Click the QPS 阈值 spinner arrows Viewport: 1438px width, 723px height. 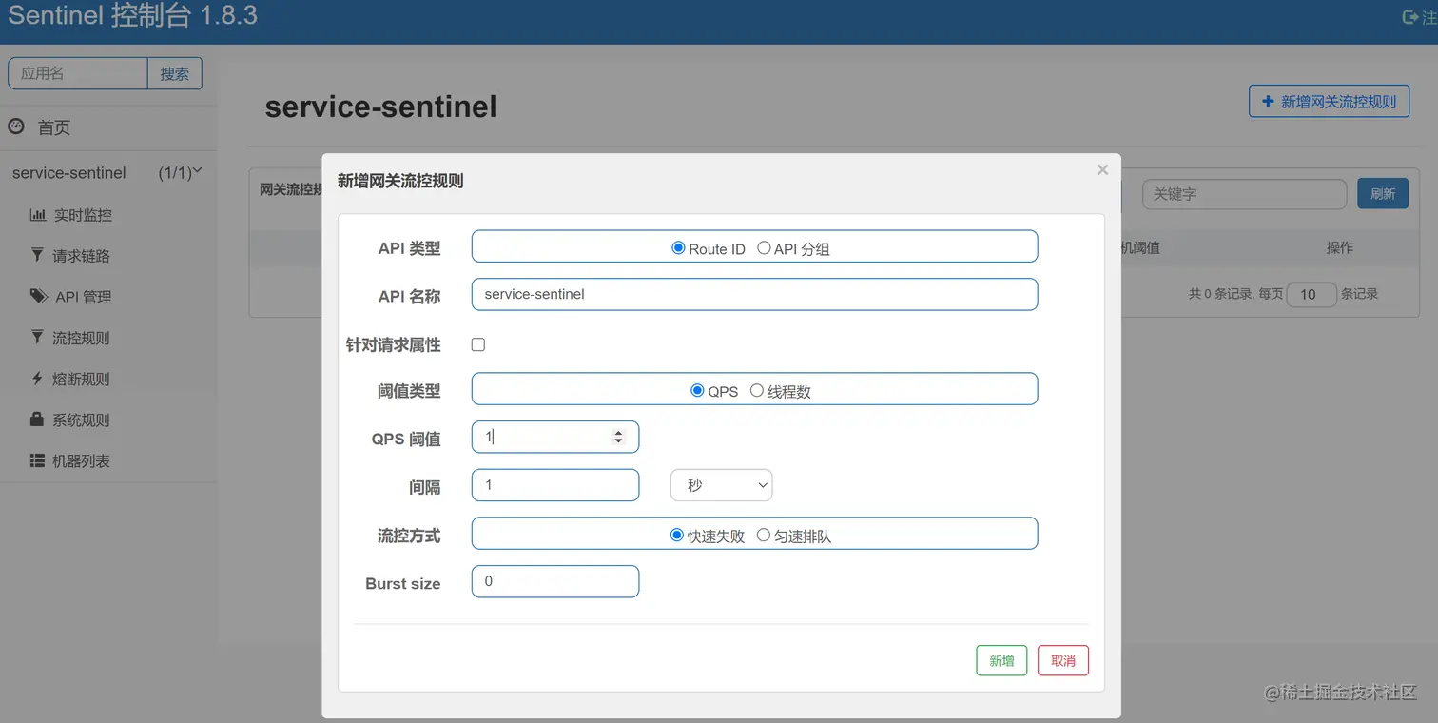(x=618, y=438)
